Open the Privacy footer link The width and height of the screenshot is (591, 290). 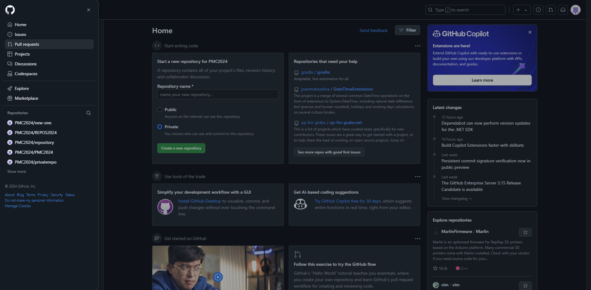43,195
